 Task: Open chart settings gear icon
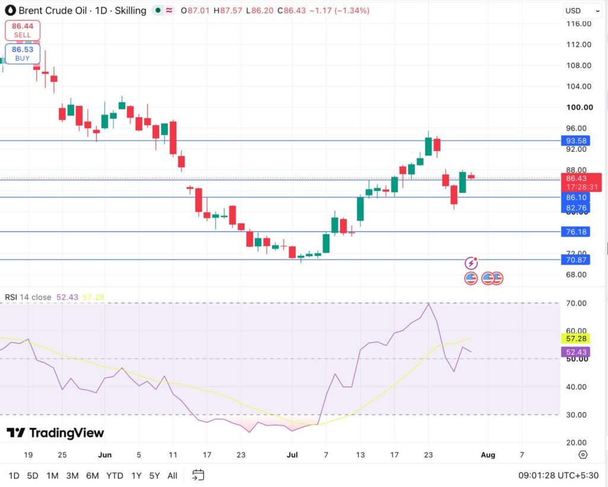tap(583, 454)
